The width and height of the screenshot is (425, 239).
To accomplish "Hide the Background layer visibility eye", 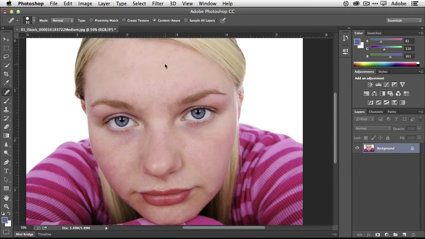I will [x=357, y=148].
